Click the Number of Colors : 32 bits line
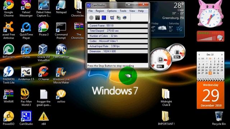The height and width of the screenshot is (129, 230). [x=118, y=36]
